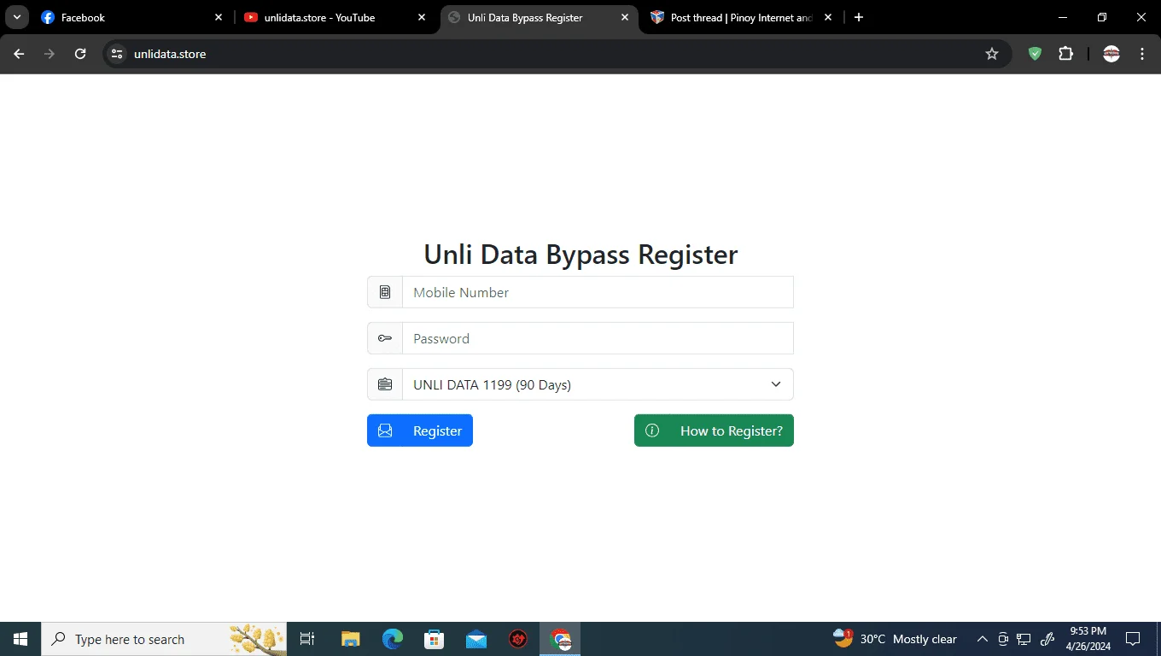Open the Extensions puzzle icon

1065,54
